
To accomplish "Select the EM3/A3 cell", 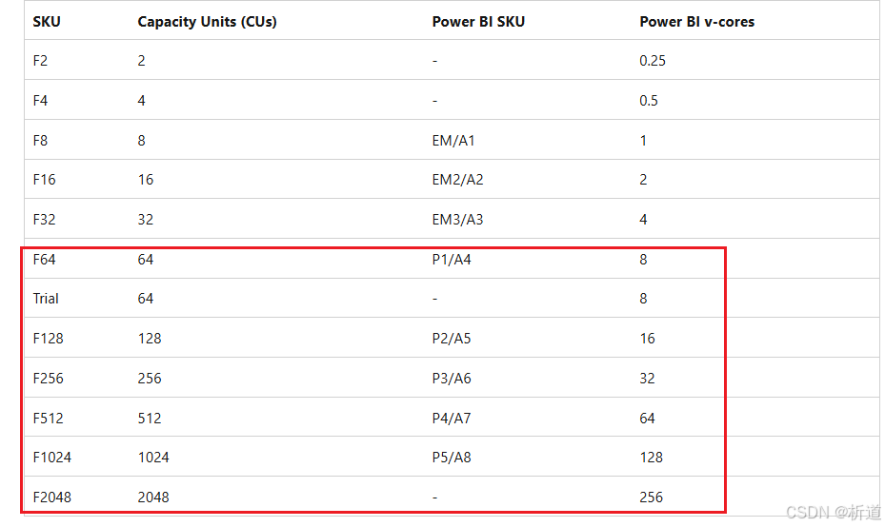I will tap(457, 220).
